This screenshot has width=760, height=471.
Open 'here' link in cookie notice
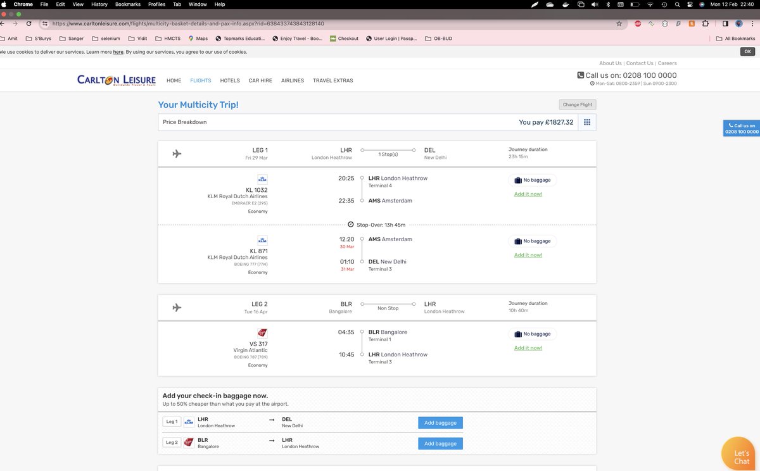click(x=118, y=52)
